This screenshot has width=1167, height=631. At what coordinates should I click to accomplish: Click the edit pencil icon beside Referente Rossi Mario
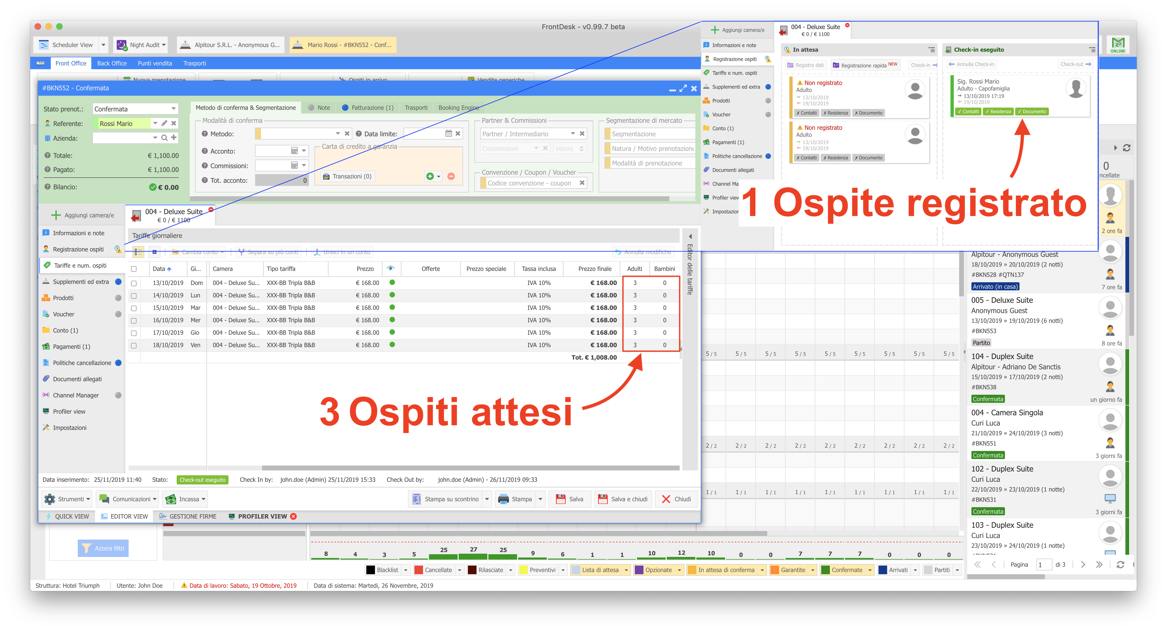[x=165, y=123]
